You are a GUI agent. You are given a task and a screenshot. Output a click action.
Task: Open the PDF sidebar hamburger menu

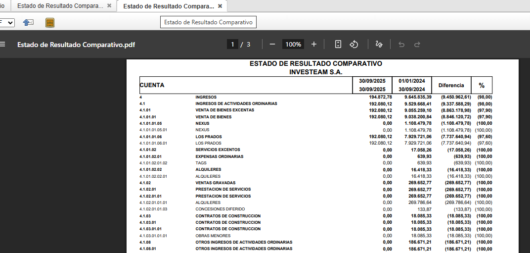pyautogui.click(x=2, y=45)
